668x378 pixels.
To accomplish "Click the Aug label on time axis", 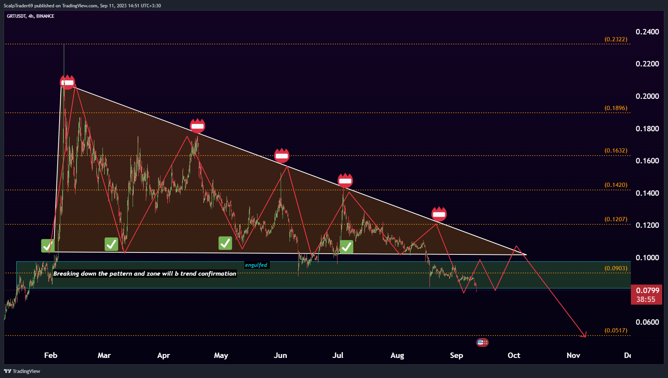I will [x=397, y=355].
